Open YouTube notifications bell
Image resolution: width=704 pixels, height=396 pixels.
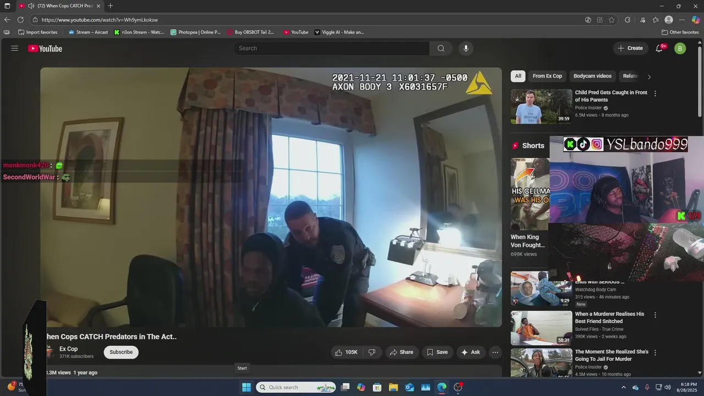659,48
